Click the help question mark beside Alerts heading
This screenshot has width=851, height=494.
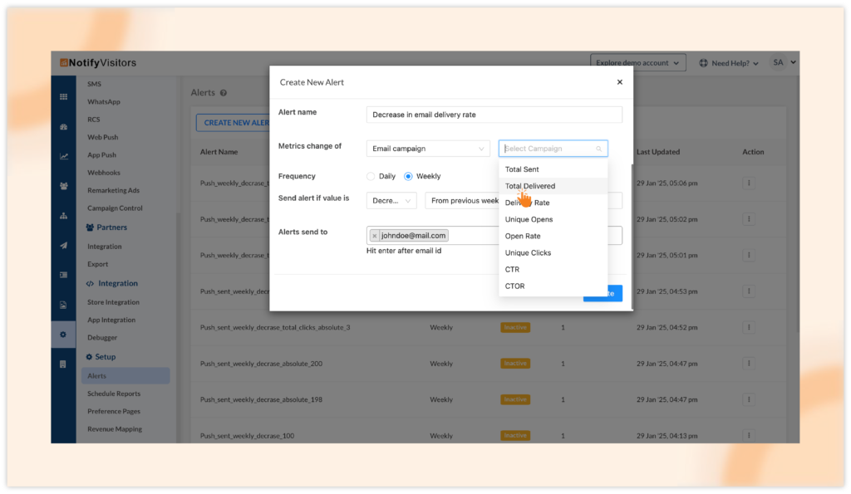click(x=223, y=93)
